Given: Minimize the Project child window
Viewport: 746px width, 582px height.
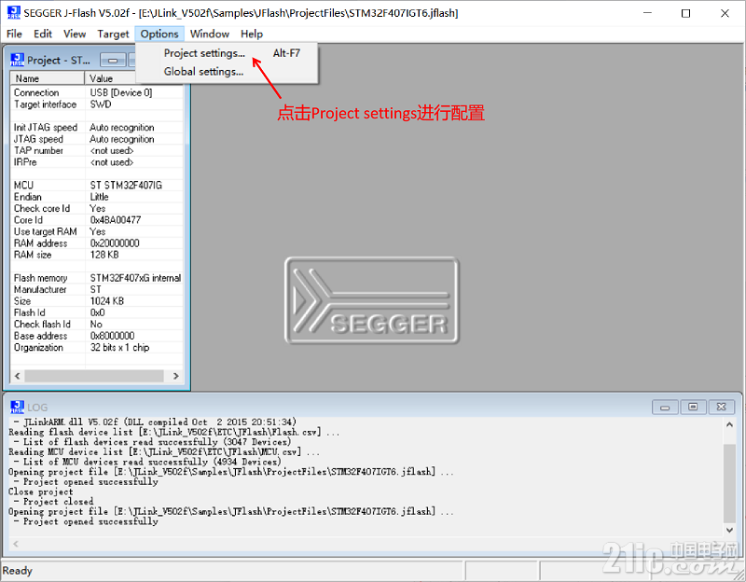Looking at the screenshot, I should point(113,61).
